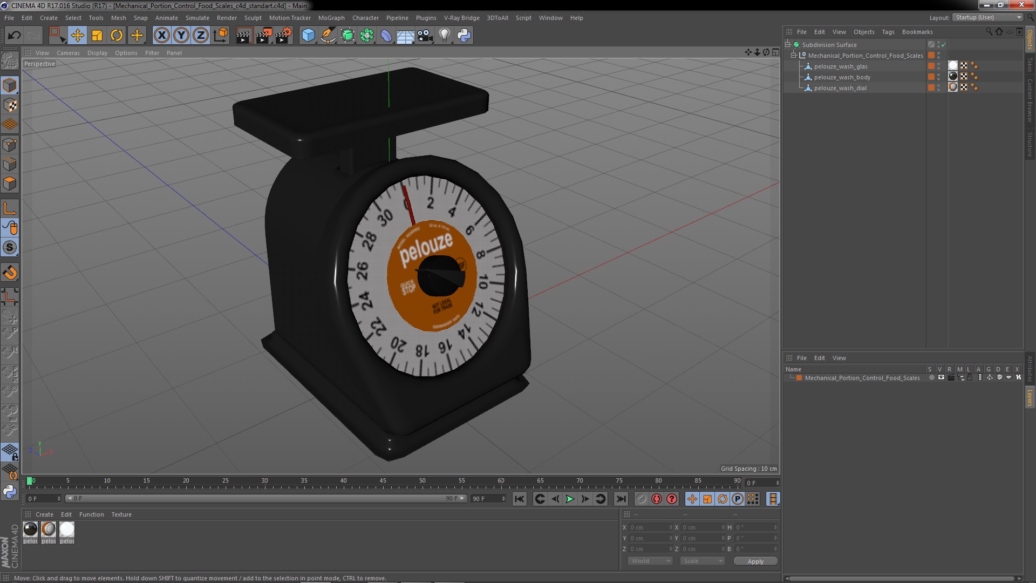1036x583 pixels.
Task: Toggle Z axis lock
Action: pyautogui.click(x=201, y=36)
